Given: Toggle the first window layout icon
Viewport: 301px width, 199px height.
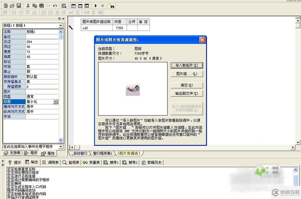Looking at the screenshot, I should pos(73,6).
